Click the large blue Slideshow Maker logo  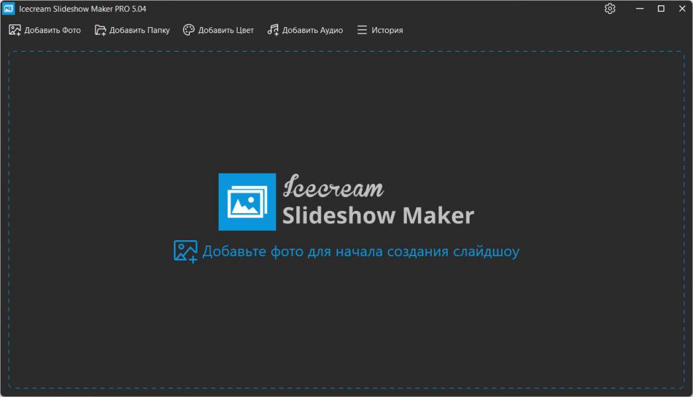(x=247, y=202)
